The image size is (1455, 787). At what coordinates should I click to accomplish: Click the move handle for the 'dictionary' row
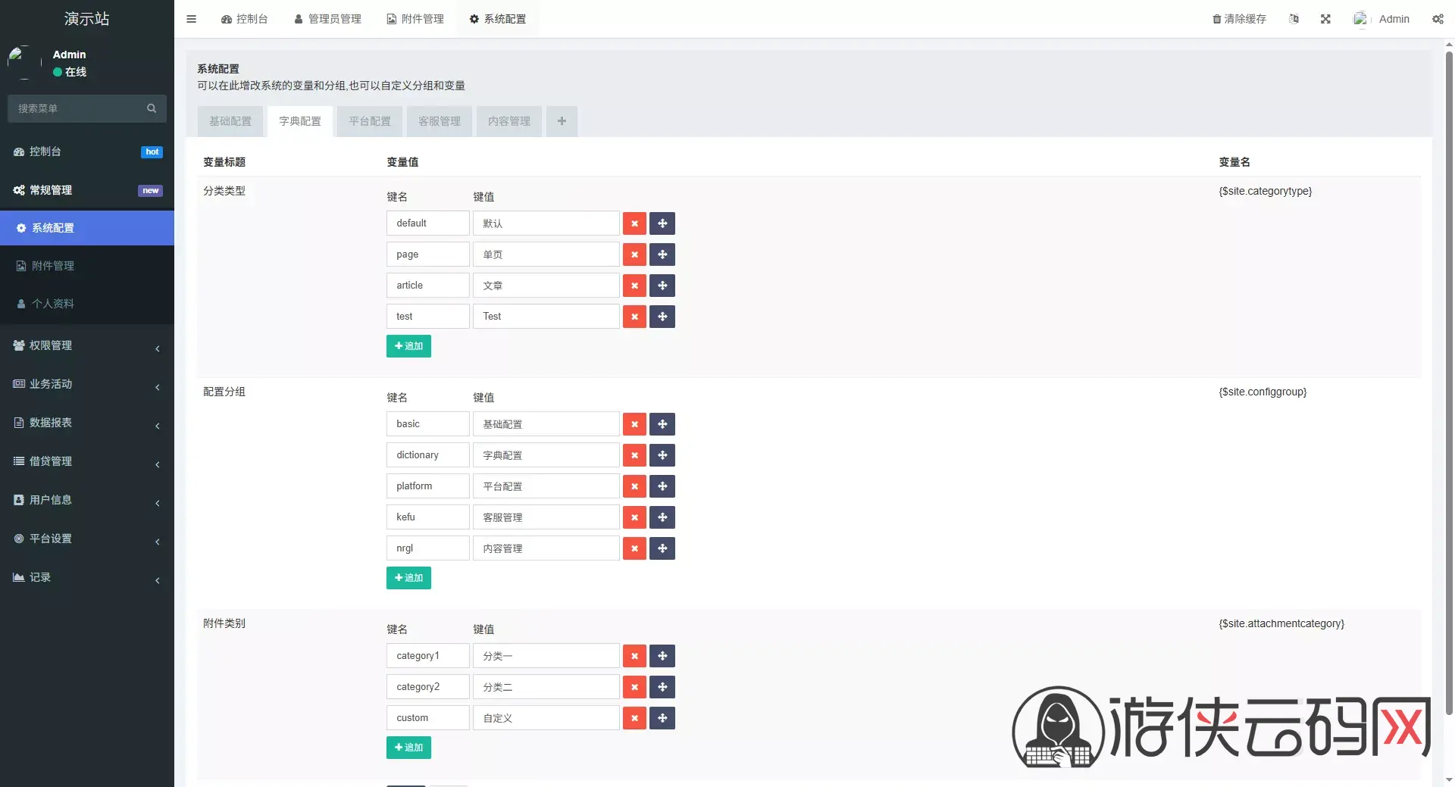662,455
